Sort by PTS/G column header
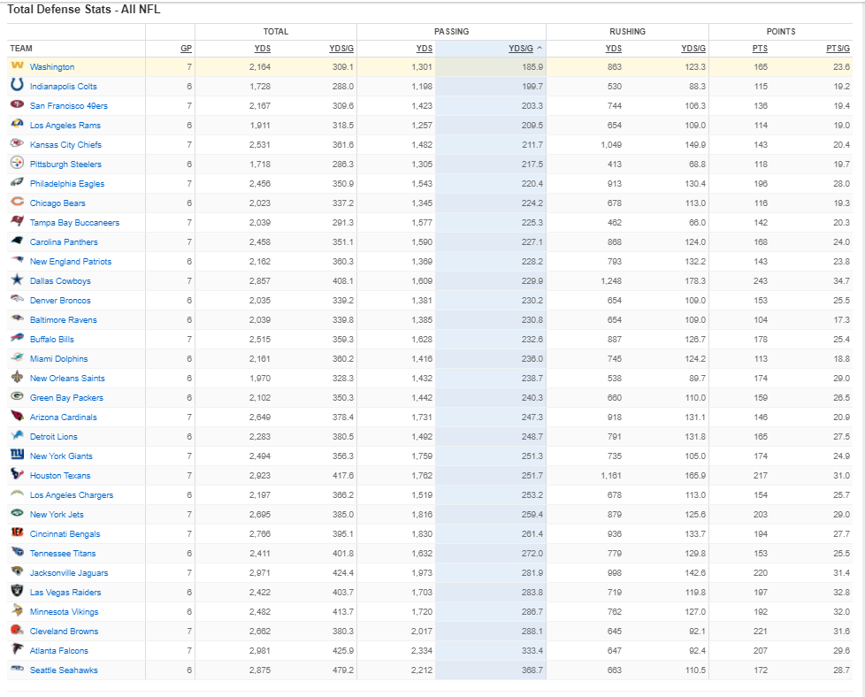865x697 pixels. (838, 49)
